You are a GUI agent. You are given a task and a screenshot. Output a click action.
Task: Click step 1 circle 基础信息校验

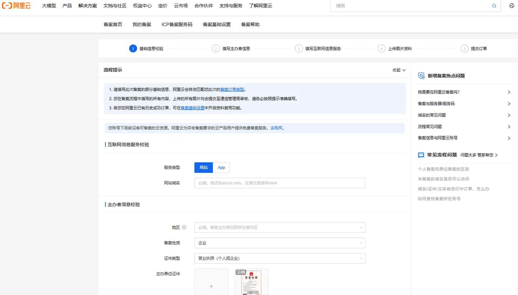tap(133, 49)
